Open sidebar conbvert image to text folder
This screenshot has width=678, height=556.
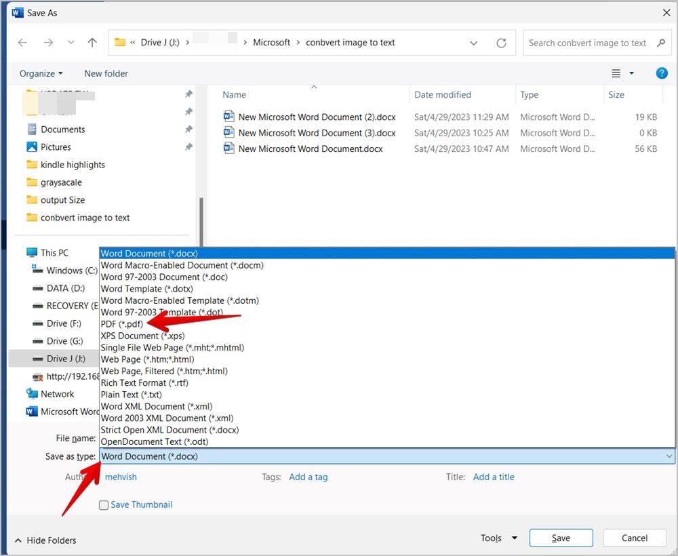pyautogui.click(x=85, y=218)
